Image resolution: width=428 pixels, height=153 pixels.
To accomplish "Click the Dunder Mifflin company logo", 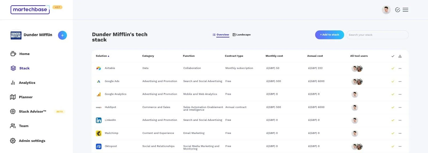I will pos(16,35).
